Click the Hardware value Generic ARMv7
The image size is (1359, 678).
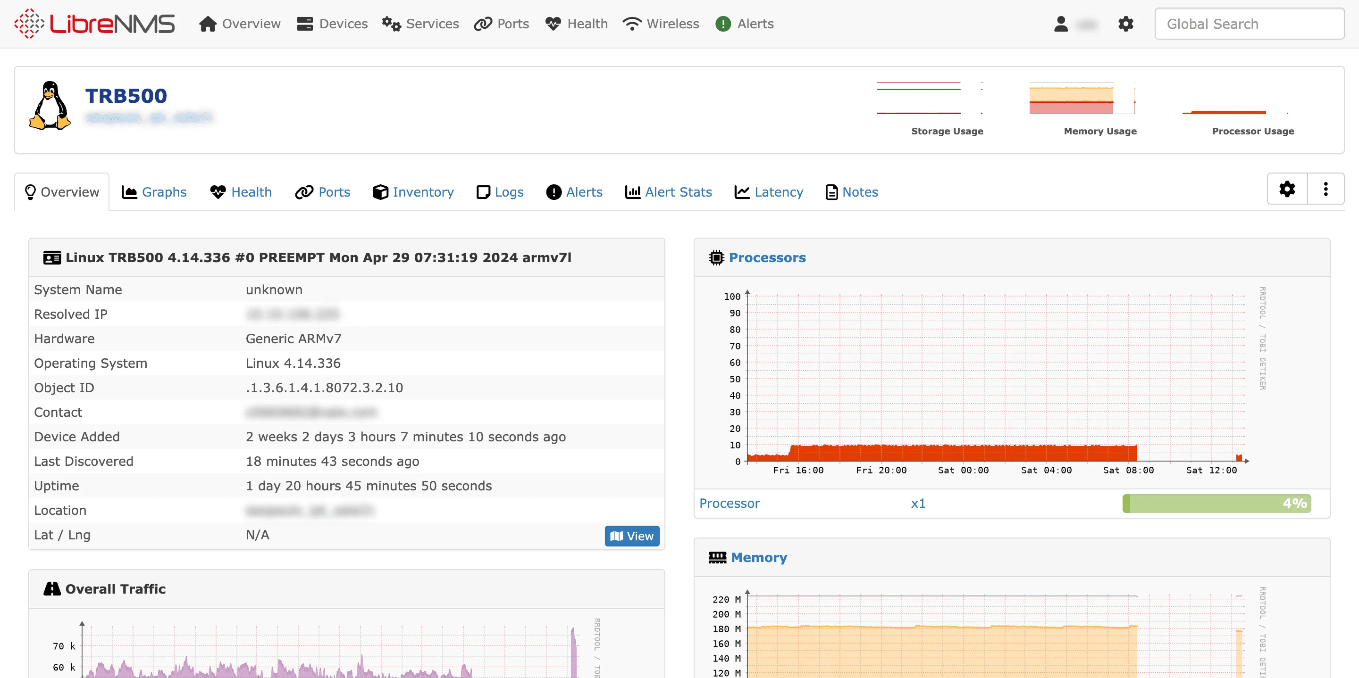click(294, 339)
